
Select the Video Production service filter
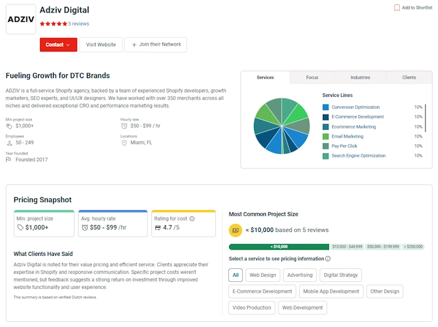[x=252, y=308]
